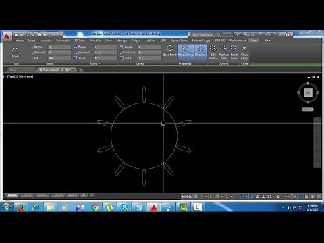Screen dimensions: 324x243
Task: Click the Polar array type icon
Action: pos(15,52)
